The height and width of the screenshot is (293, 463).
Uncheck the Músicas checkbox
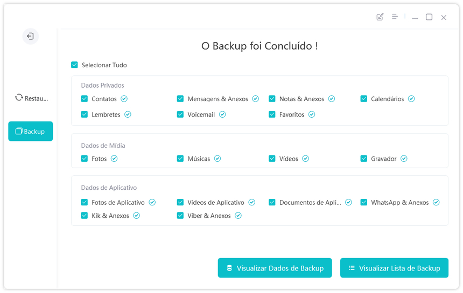click(180, 159)
